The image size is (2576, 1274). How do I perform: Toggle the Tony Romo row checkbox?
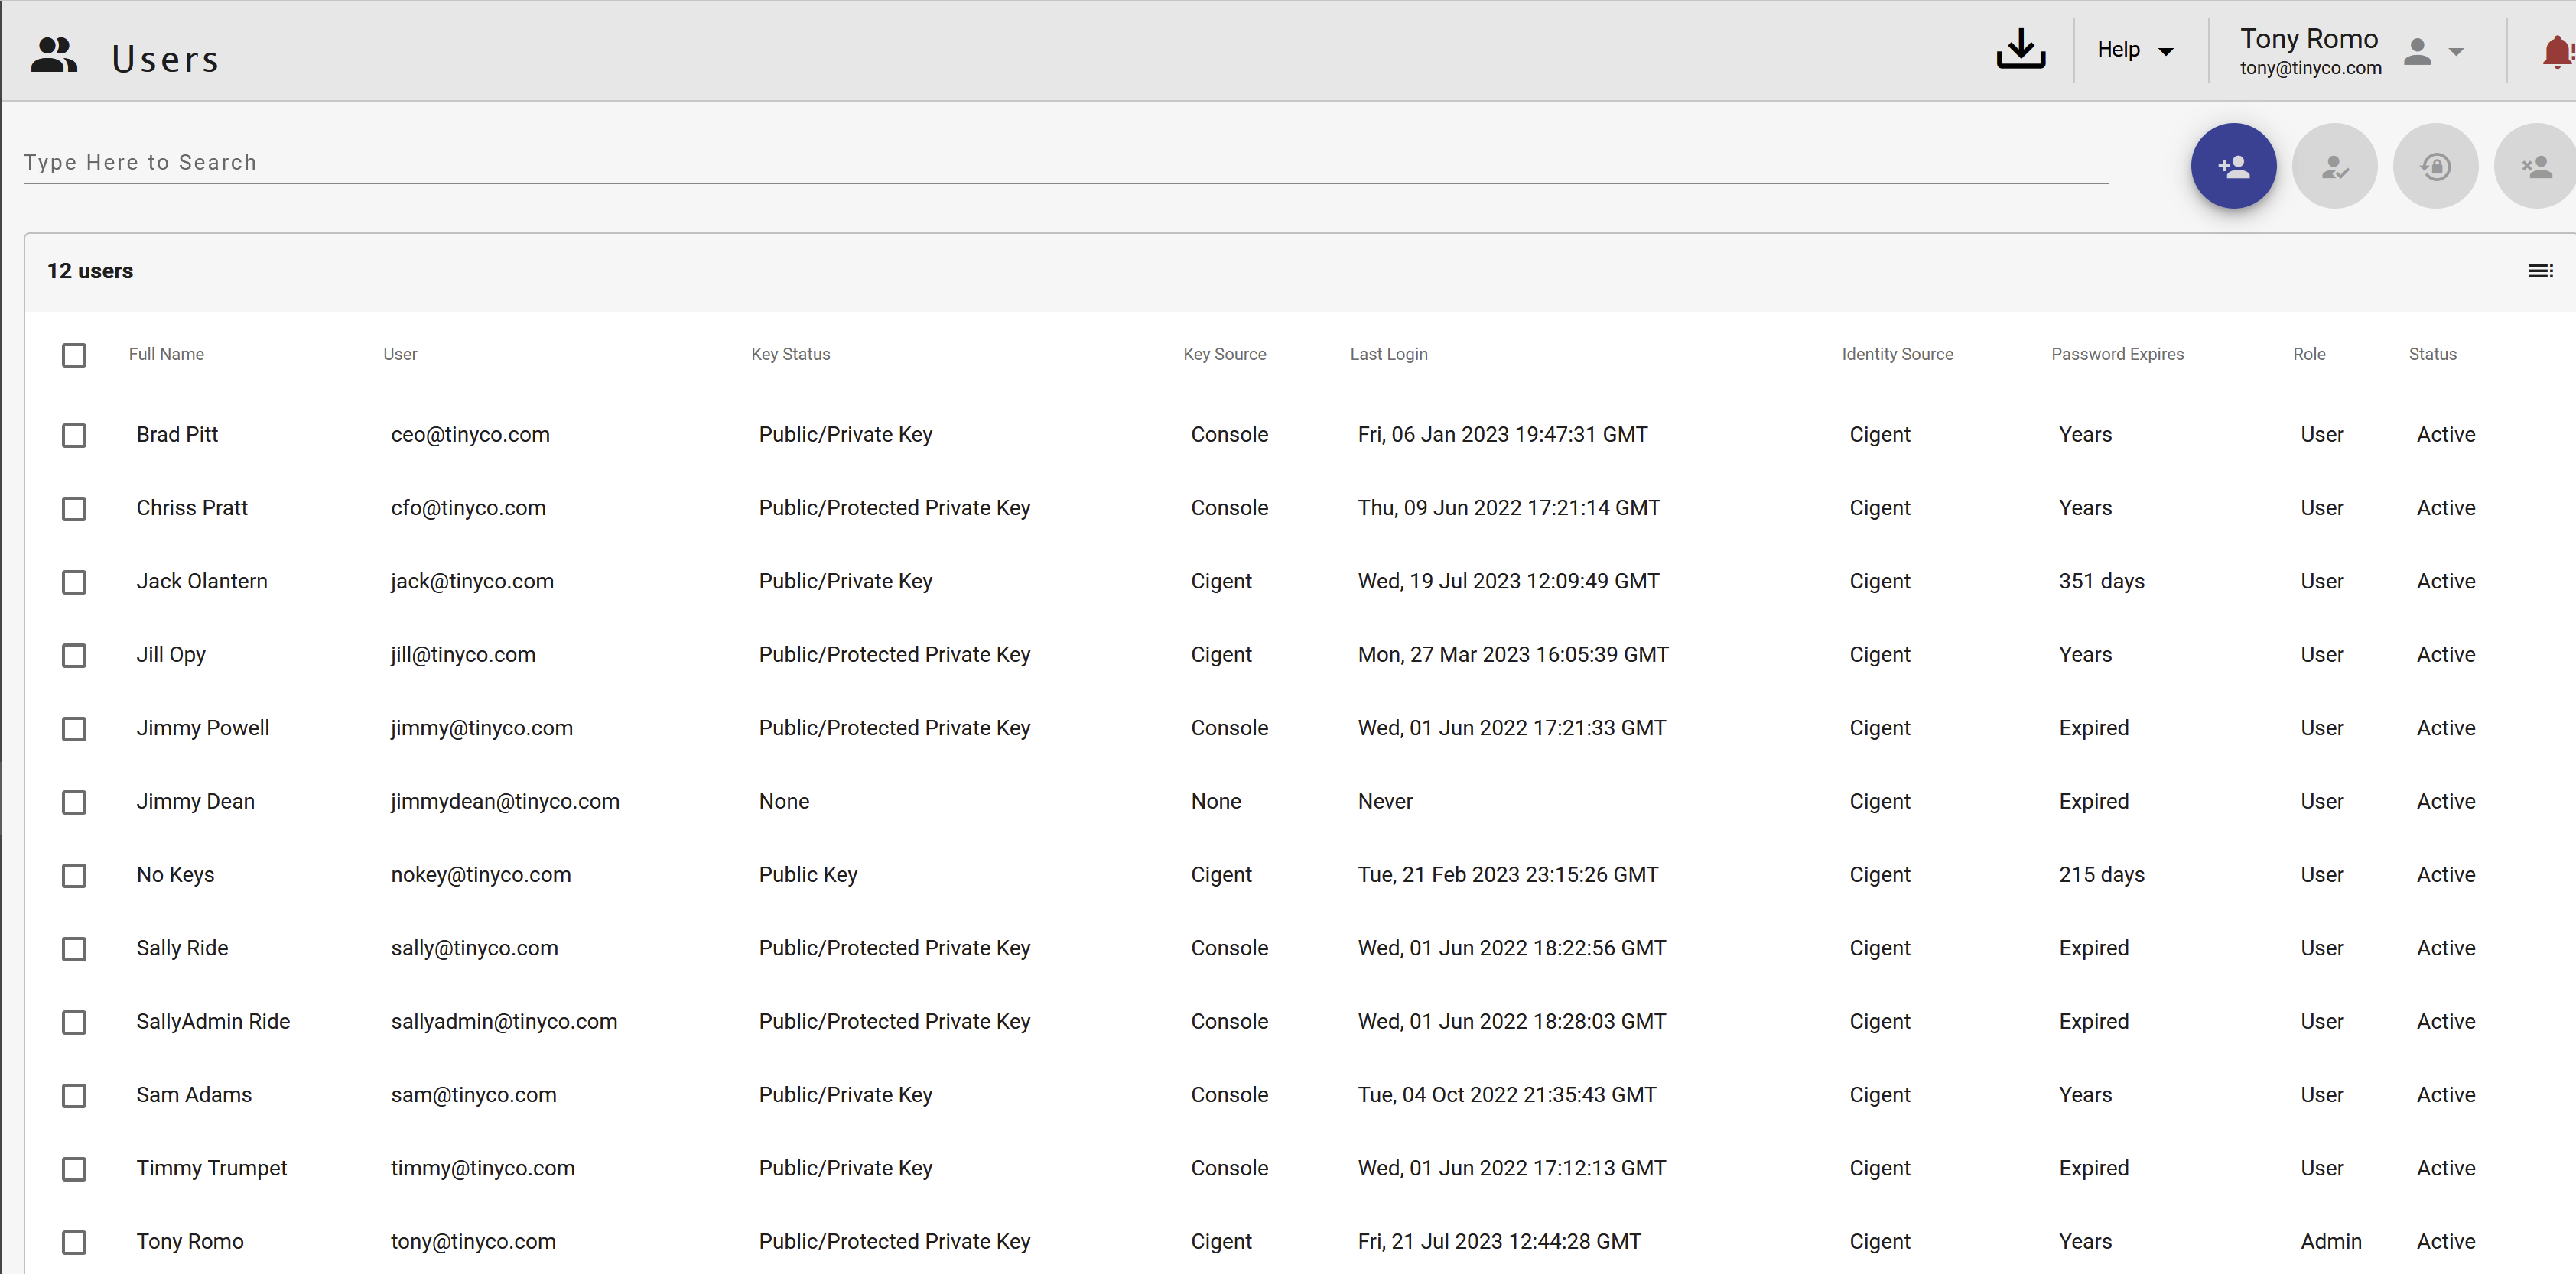[x=74, y=1242]
